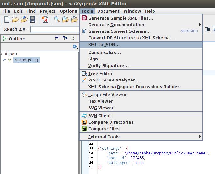
Task: Click line number 27 in gutter
Action: [x=91, y=167]
